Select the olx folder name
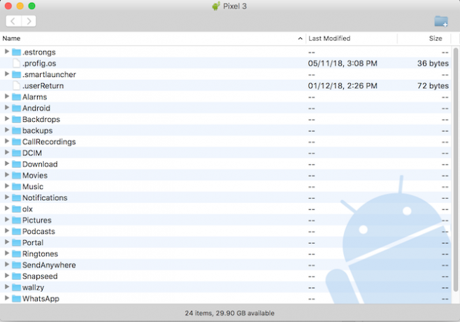Viewport: 460px width, 322px height. point(27,209)
